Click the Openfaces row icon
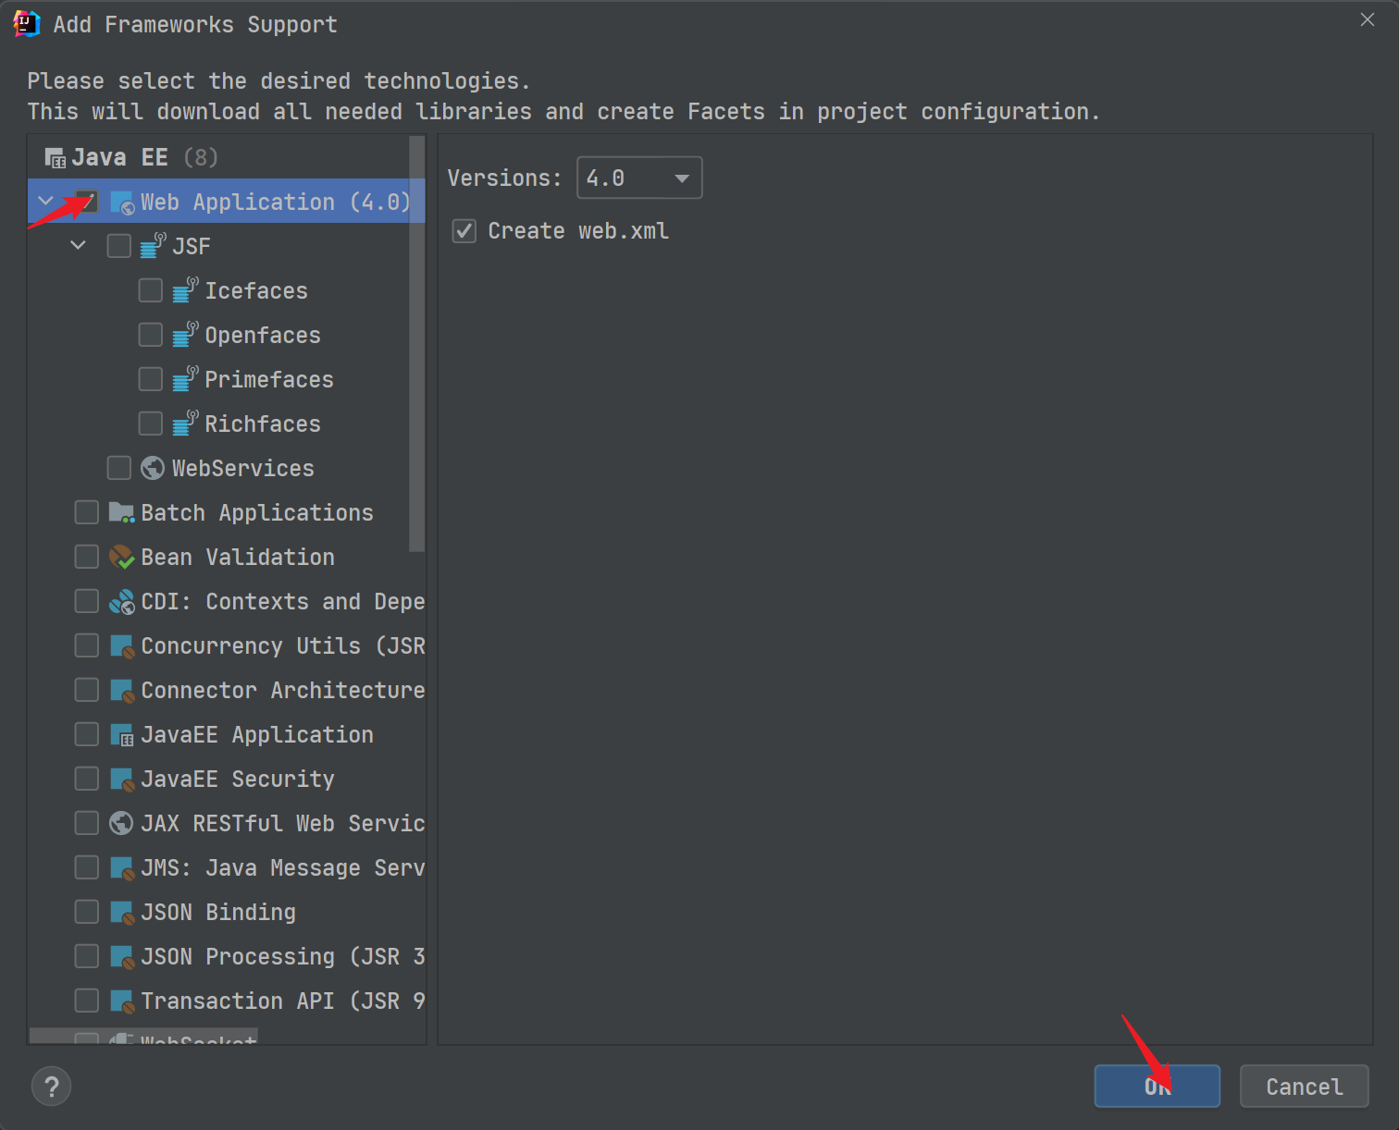Viewport: 1399px width, 1130px height. pyautogui.click(x=185, y=335)
